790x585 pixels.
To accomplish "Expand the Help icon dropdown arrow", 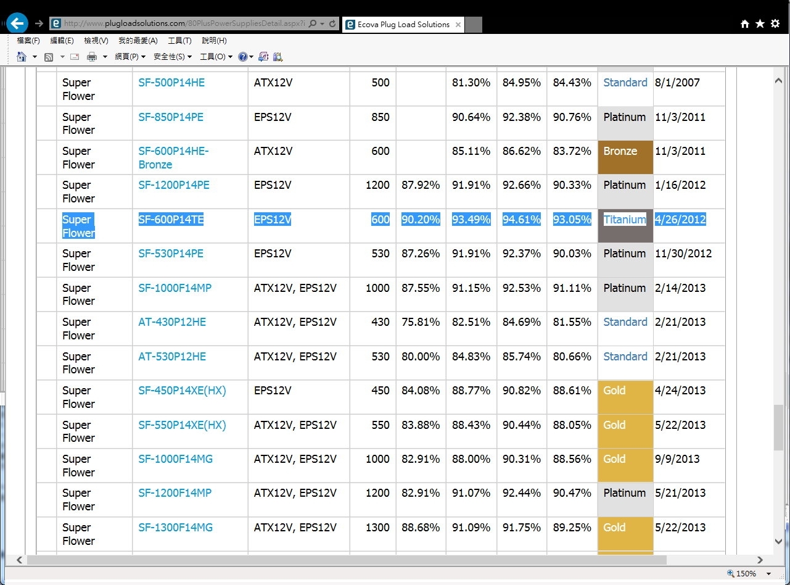I will (252, 57).
